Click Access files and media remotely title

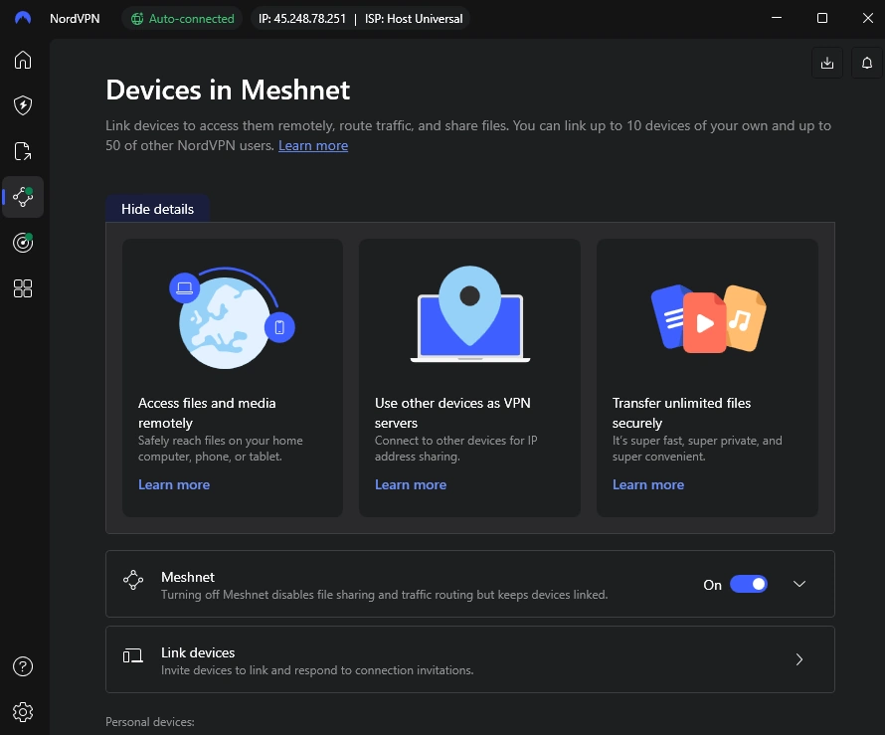coord(207,413)
